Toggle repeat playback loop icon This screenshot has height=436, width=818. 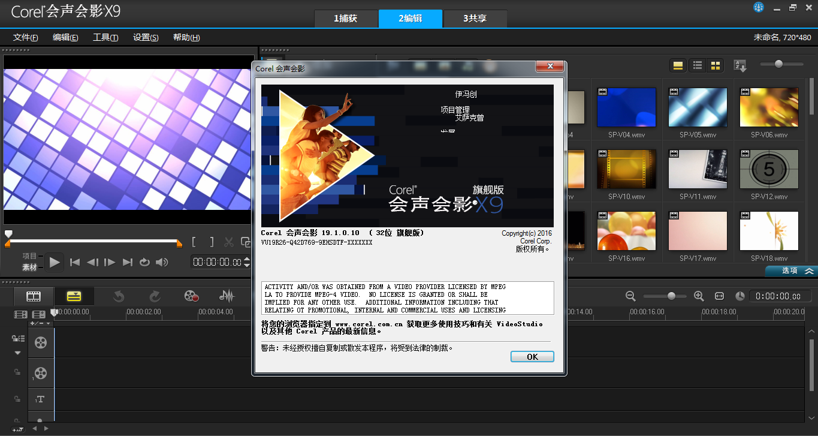[144, 262]
